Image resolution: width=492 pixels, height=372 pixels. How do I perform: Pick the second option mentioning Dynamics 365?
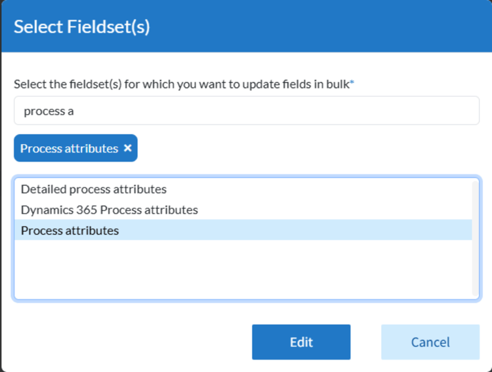(x=110, y=210)
